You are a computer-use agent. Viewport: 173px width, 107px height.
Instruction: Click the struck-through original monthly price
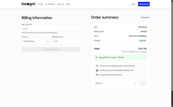pos(133,36)
